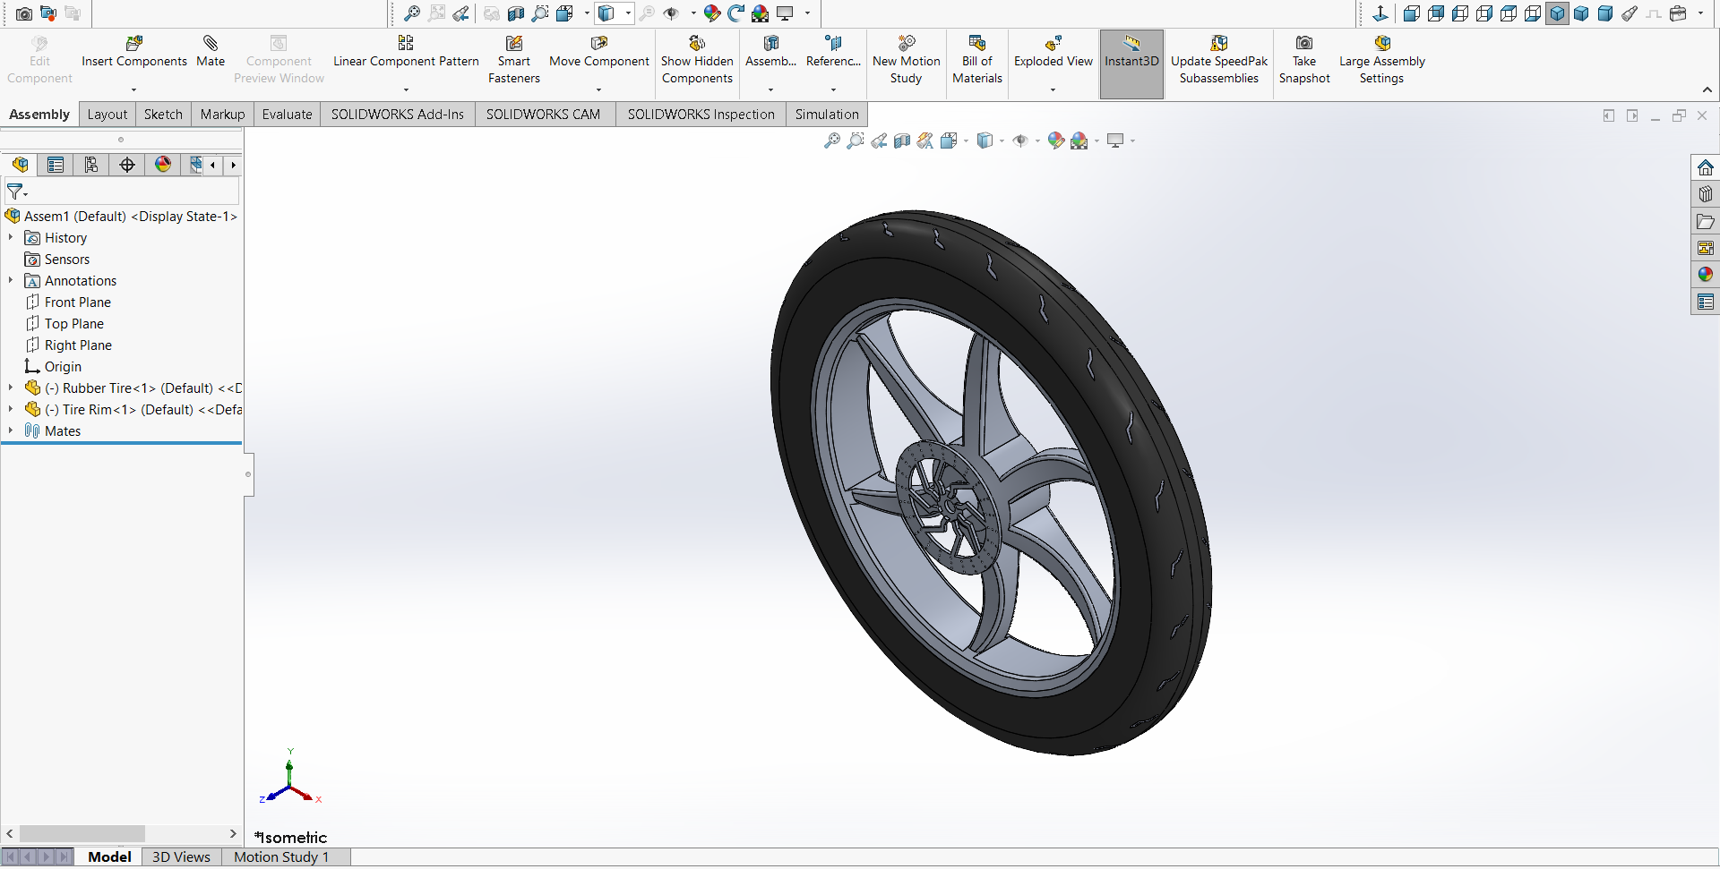Screen dimensions: 1720x869
Task: Expand the Rubber Tire component node
Action: point(11,388)
